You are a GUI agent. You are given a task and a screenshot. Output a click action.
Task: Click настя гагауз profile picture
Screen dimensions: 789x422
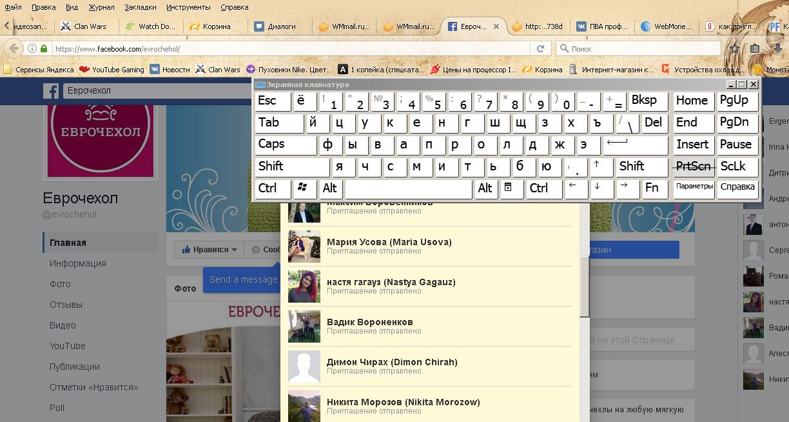pyautogui.click(x=304, y=286)
